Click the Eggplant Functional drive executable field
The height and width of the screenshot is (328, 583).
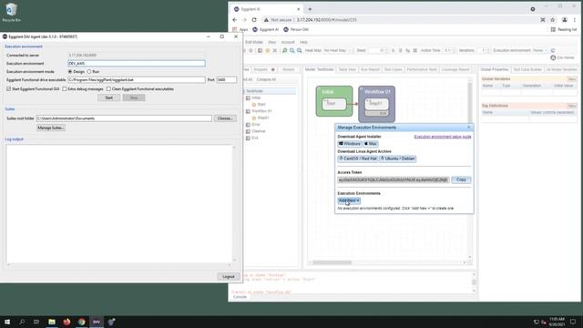point(137,80)
